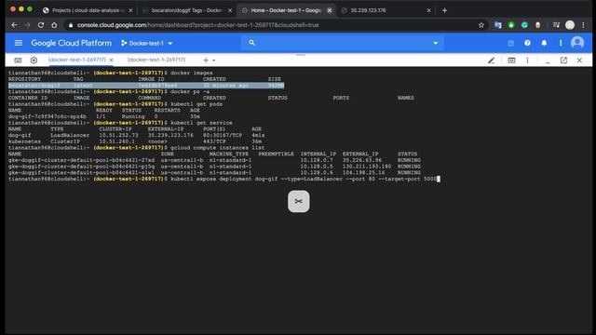This screenshot has height=335, width=596.
Task: Click the search magnifier in Cloud console
Action: click(251, 43)
